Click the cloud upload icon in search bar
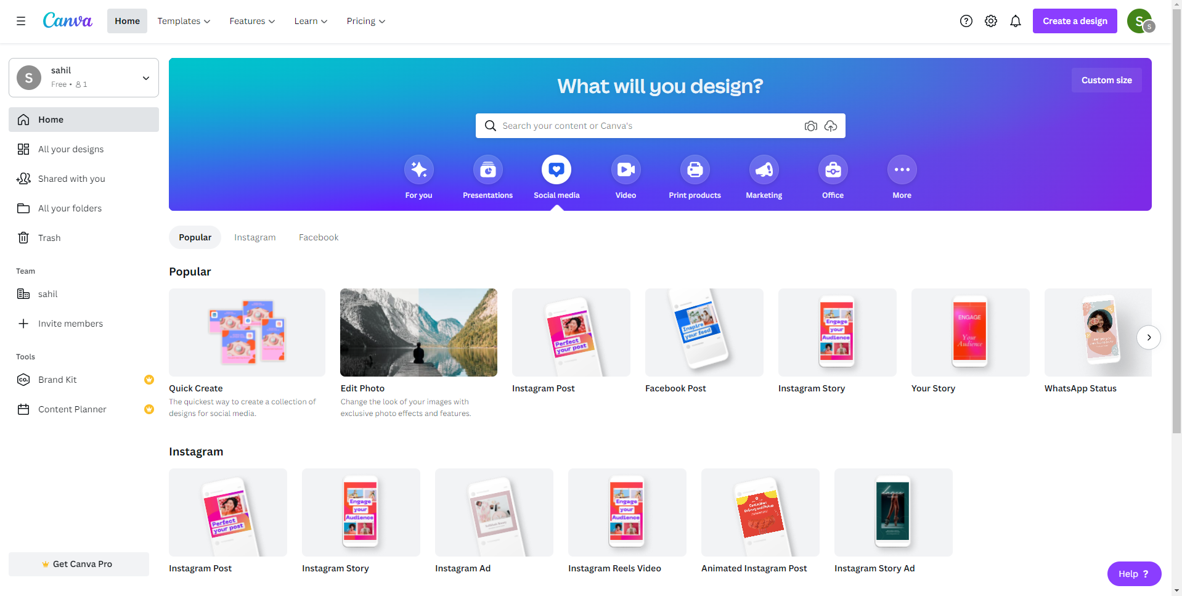The width and height of the screenshot is (1182, 596). (x=831, y=126)
